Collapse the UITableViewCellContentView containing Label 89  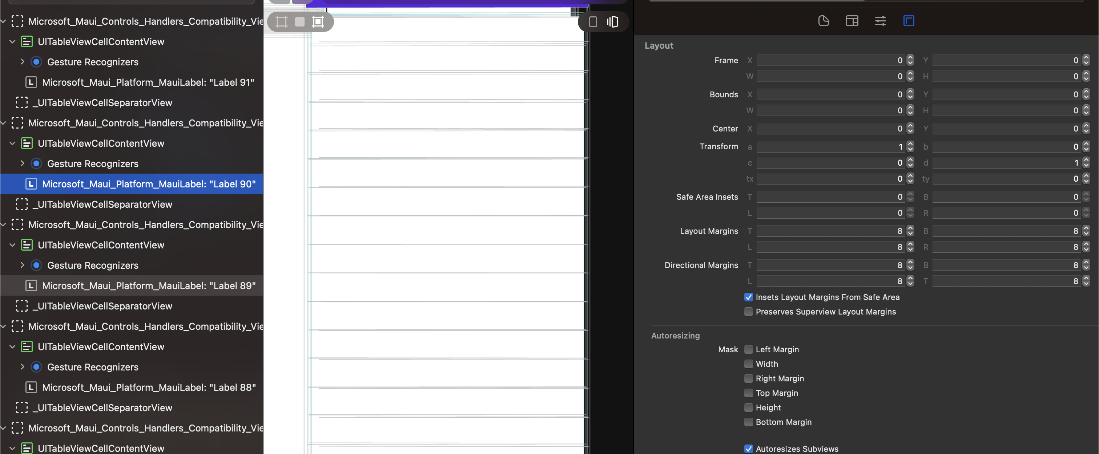point(12,245)
